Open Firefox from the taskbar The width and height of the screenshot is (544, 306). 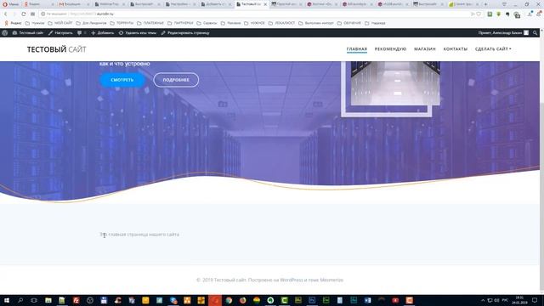tap(242, 300)
